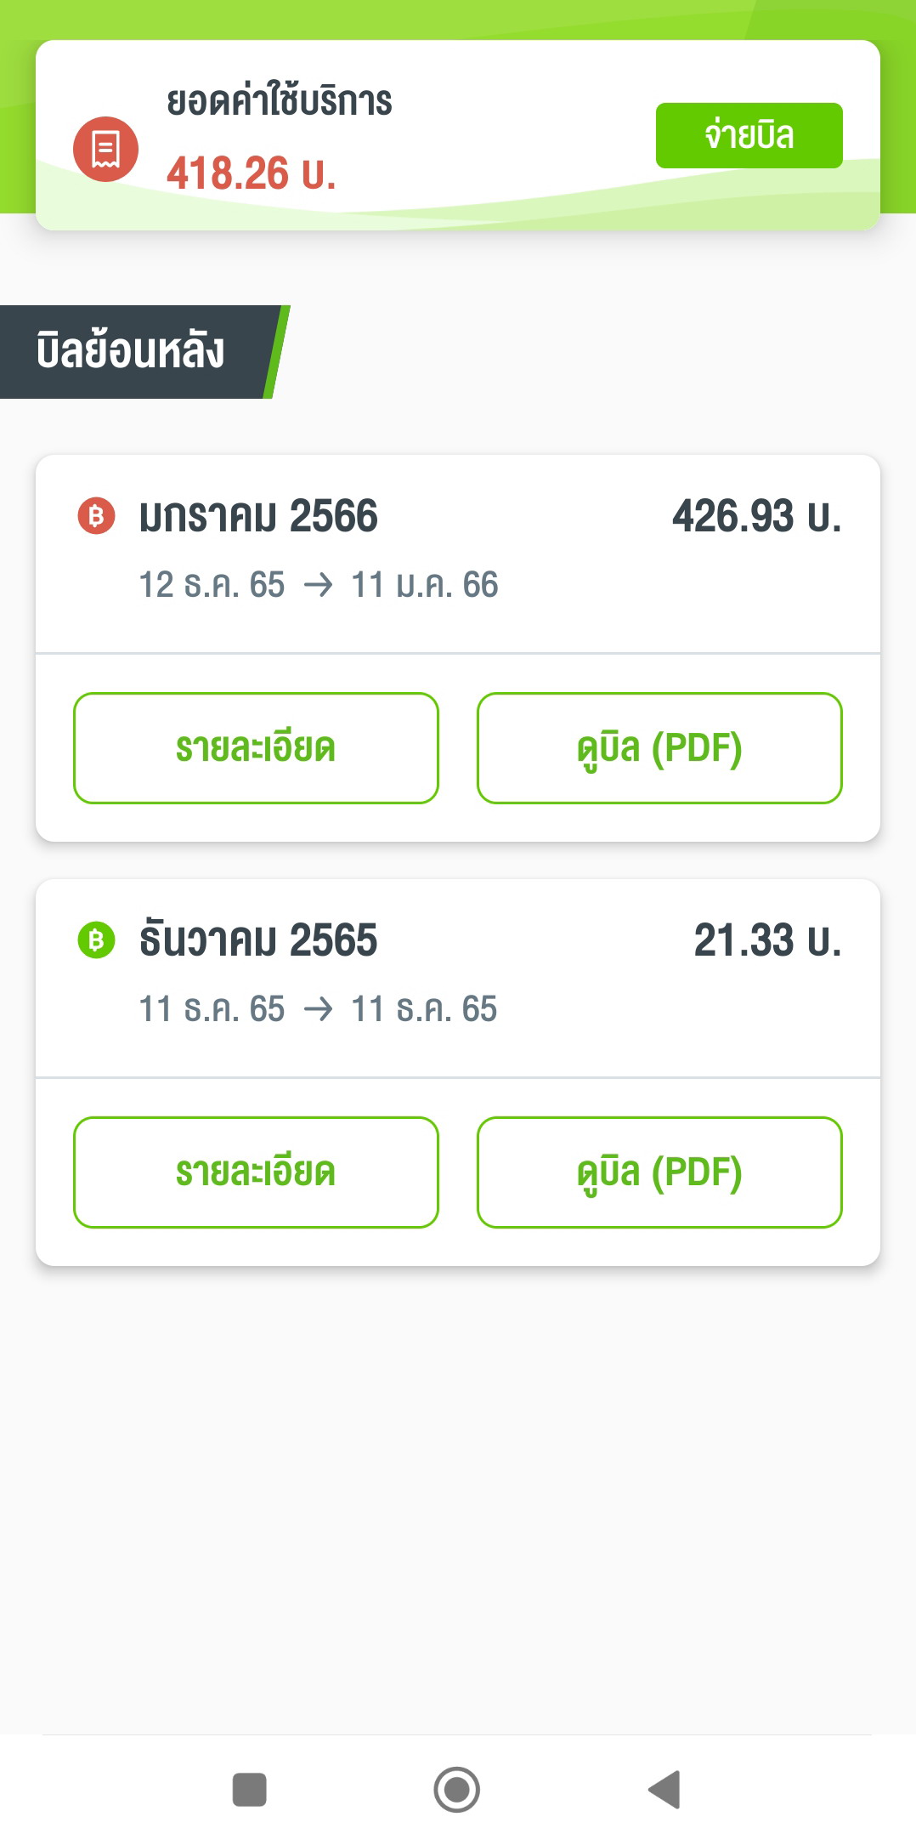The height and width of the screenshot is (1845, 916).
Task: Open รายละเอียด for มกราคม 2566 bill
Action: tap(256, 748)
